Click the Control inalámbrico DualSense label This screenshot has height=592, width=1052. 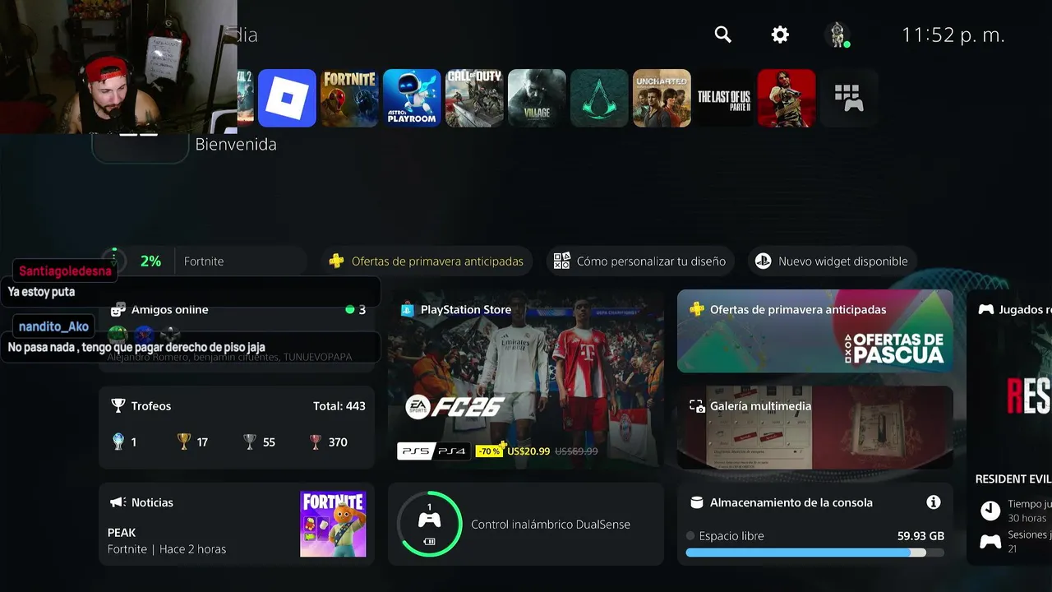point(551,525)
